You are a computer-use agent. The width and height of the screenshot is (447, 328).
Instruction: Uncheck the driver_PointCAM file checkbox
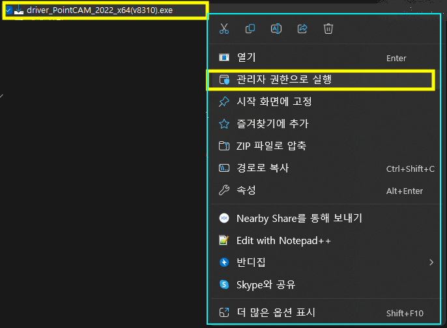pyautogui.click(x=8, y=10)
